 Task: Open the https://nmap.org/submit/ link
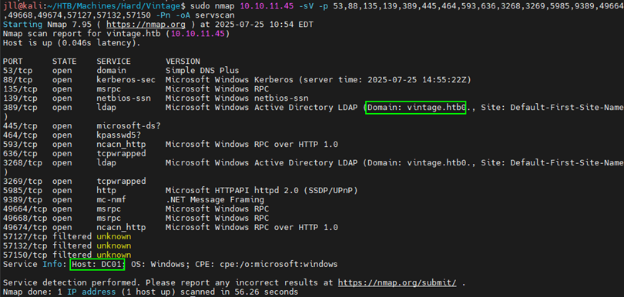point(398,282)
